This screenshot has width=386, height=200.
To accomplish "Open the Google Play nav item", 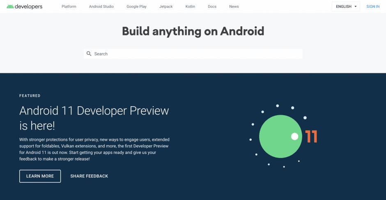I will tap(136, 7).
